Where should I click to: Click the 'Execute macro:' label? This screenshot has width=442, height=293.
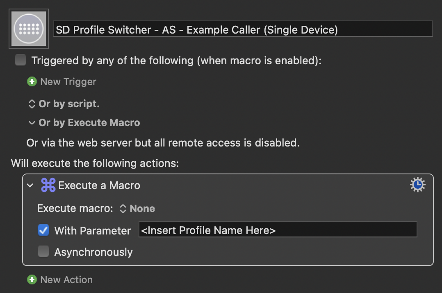pyautogui.click(x=75, y=209)
